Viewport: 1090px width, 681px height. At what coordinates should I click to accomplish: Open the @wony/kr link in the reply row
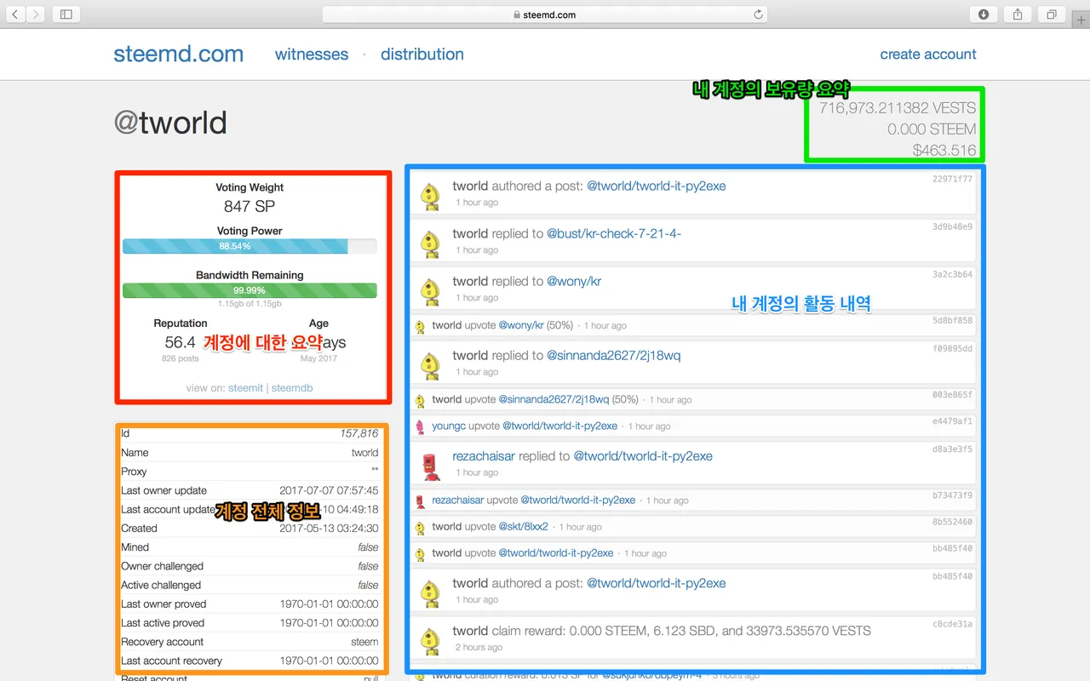click(x=574, y=281)
